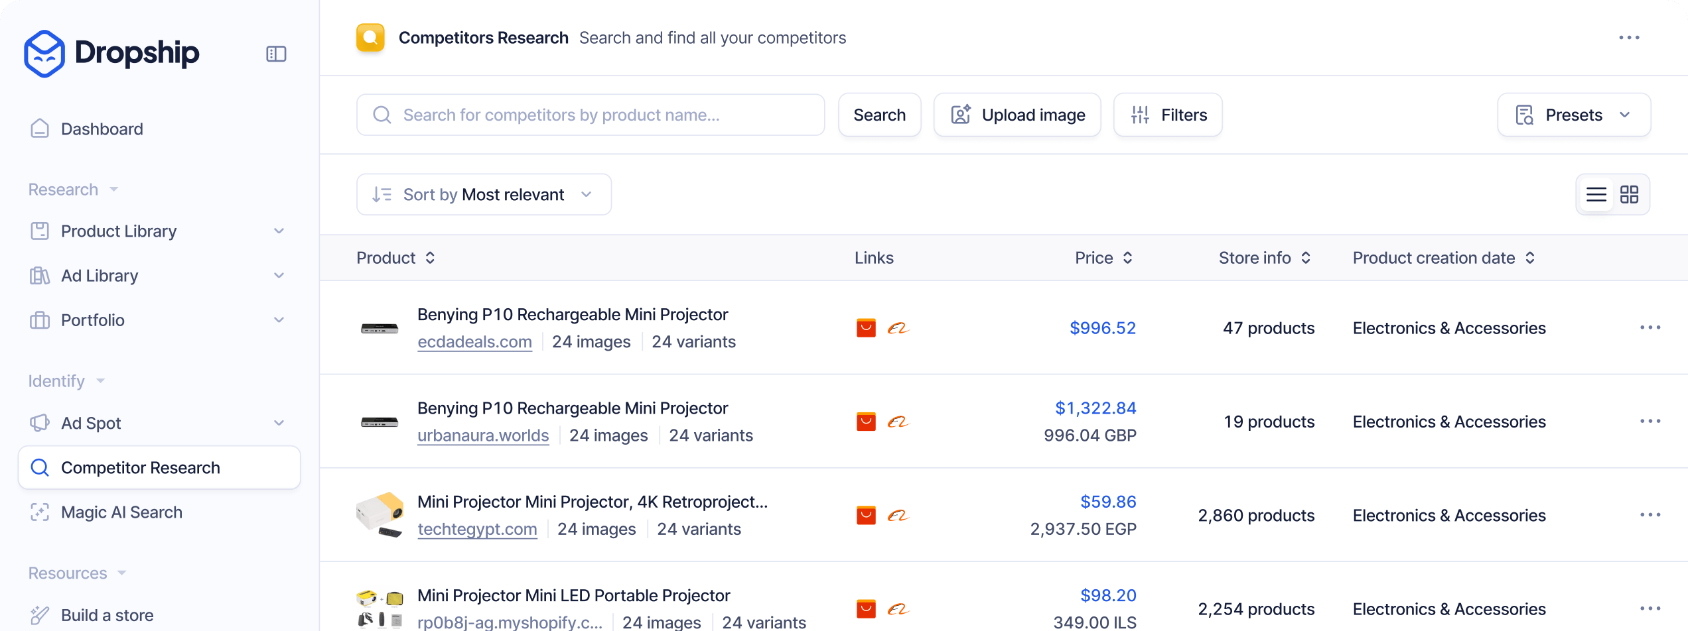Viewport: 1688px width, 631px height.
Task: Click 2,860 products store info
Action: pos(1256,515)
